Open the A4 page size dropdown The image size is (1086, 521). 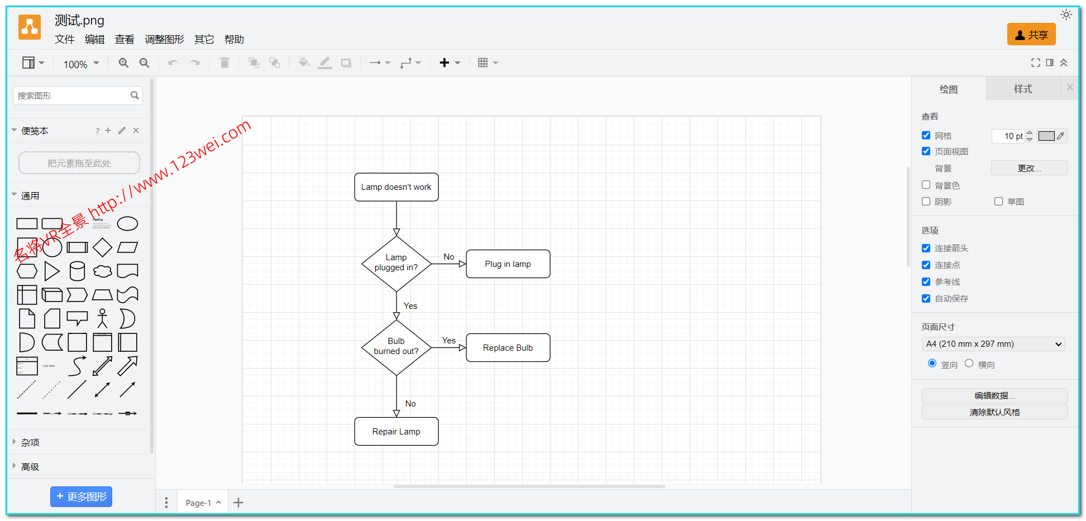tap(993, 344)
